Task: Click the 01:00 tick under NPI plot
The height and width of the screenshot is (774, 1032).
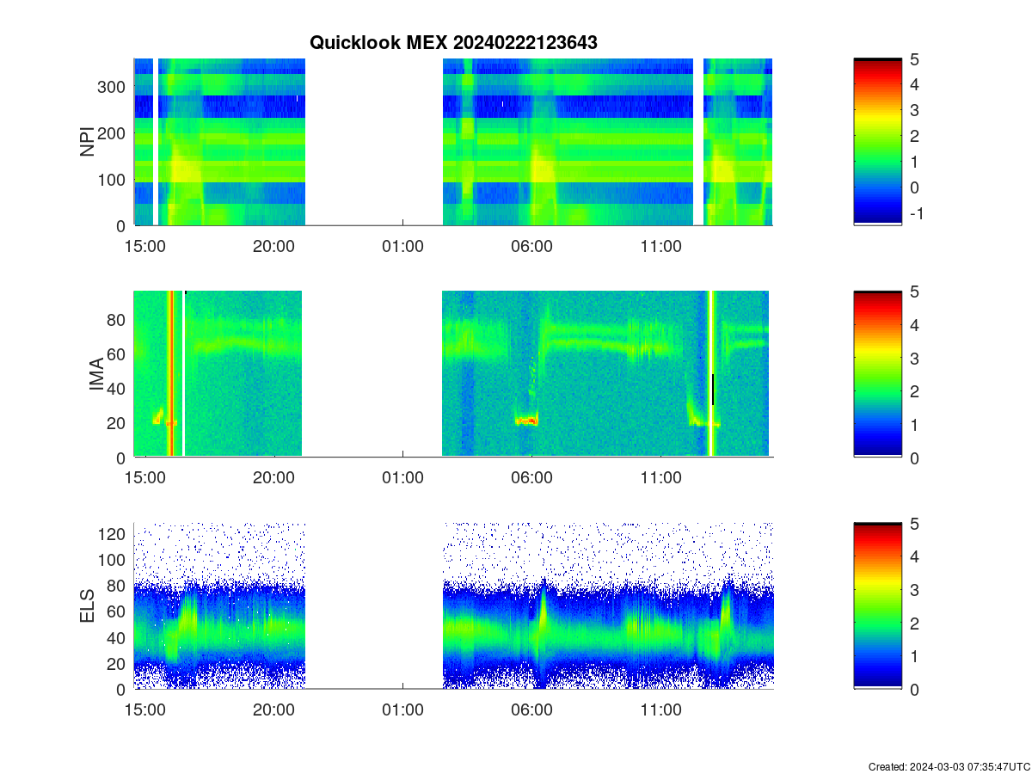Action: (402, 246)
